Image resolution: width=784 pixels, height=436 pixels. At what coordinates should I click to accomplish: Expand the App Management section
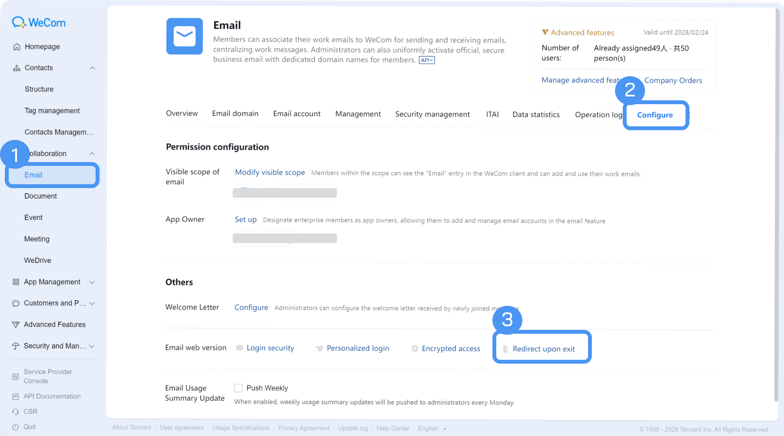(x=92, y=282)
